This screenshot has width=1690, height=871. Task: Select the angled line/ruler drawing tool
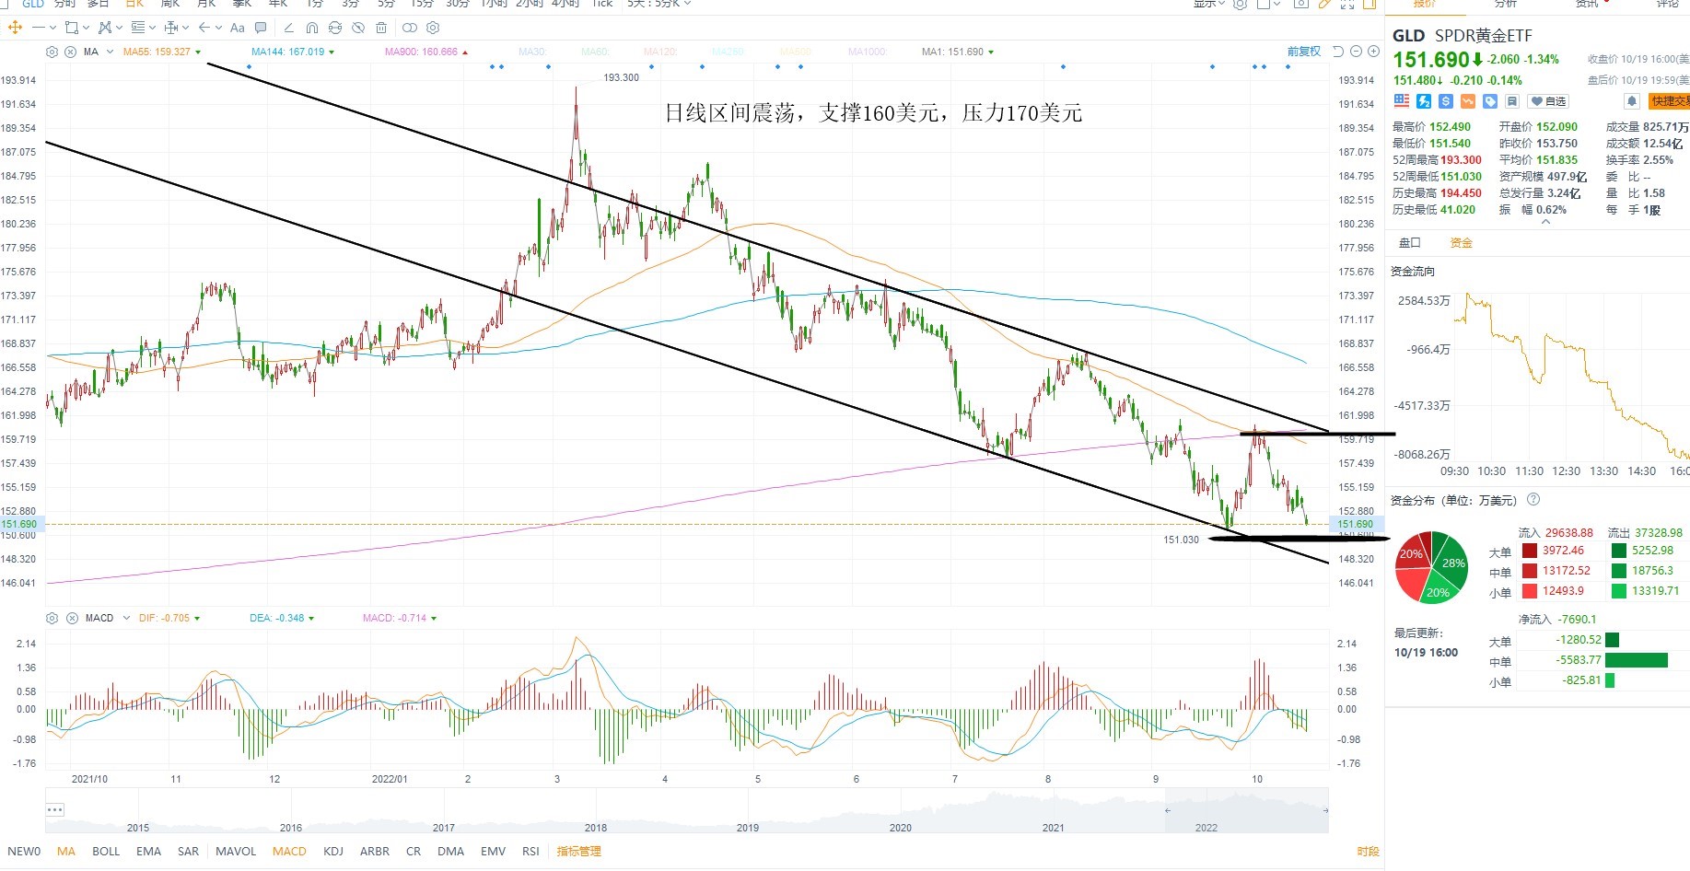coord(288,28)
